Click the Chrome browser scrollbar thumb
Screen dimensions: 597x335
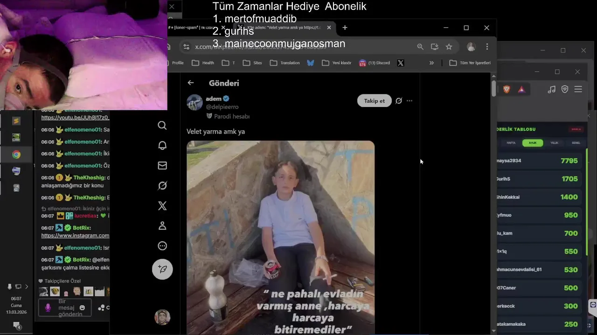494,88
